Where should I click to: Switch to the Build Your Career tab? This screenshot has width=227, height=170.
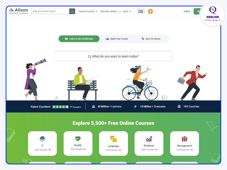pos(117,39)
